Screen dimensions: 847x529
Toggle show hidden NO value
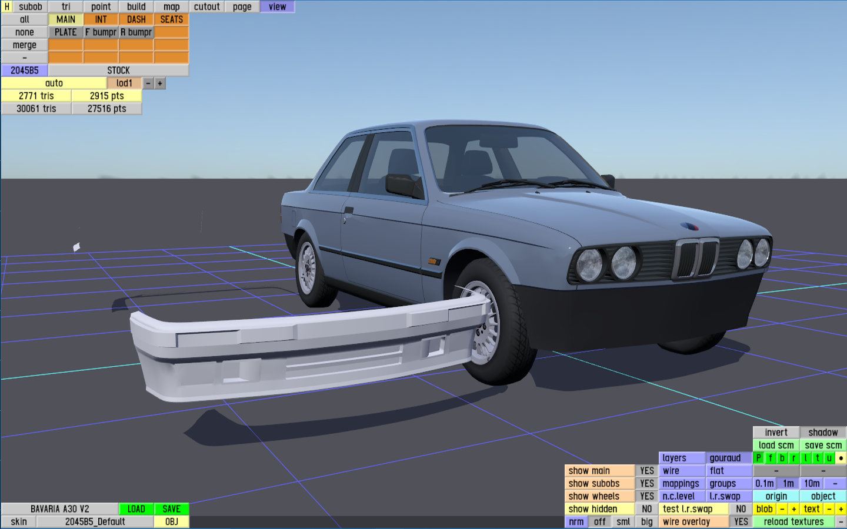pos(647,509)
